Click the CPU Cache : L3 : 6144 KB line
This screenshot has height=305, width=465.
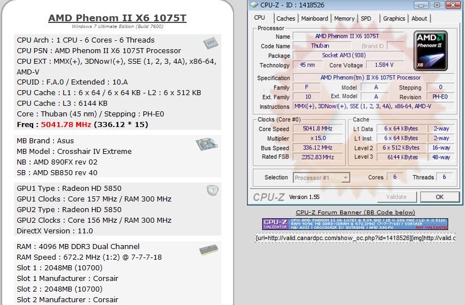62,104
